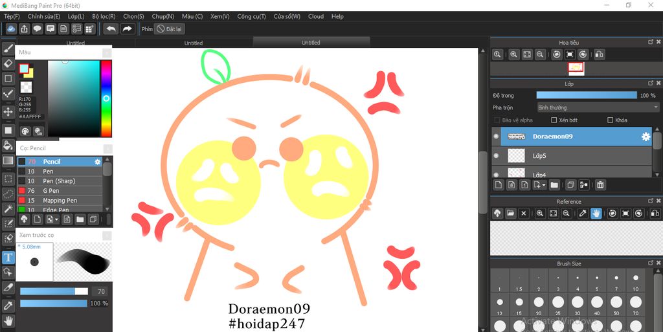Viewport: 663px width, 332px height.
Task: Select the Hand tool in left toolbar
Action: coord(8,320)
